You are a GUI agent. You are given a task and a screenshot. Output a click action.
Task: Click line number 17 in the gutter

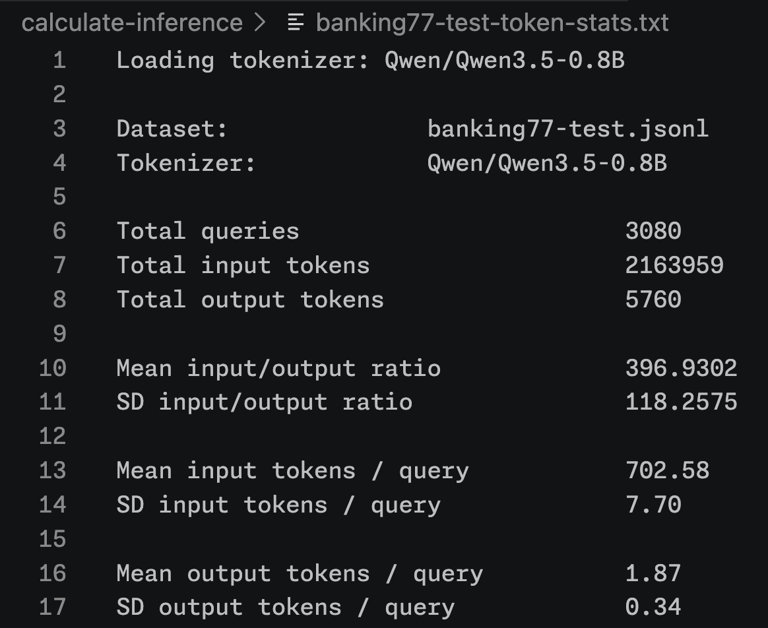[52, 607]
